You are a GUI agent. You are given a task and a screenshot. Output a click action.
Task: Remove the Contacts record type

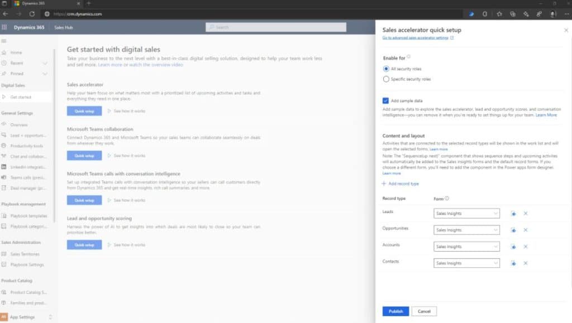tap(525, 263)
